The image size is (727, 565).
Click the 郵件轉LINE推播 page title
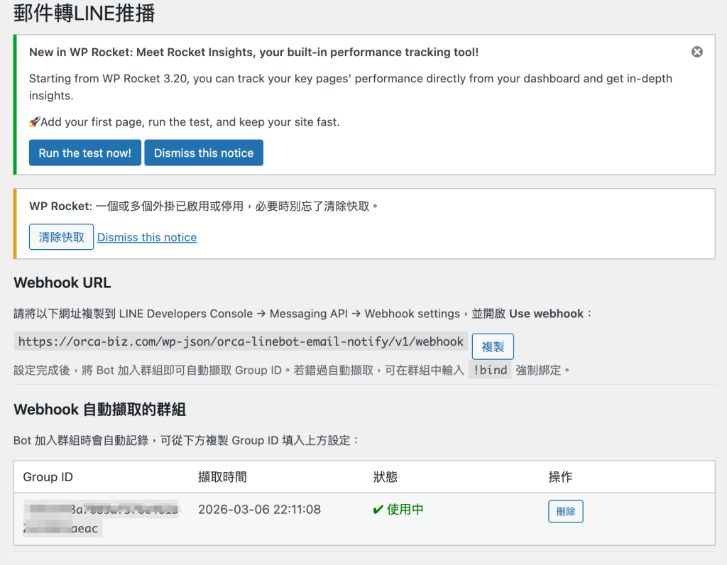(x=84, y=13)
